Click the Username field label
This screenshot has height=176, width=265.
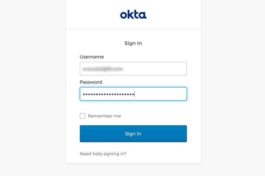point(92,57)
